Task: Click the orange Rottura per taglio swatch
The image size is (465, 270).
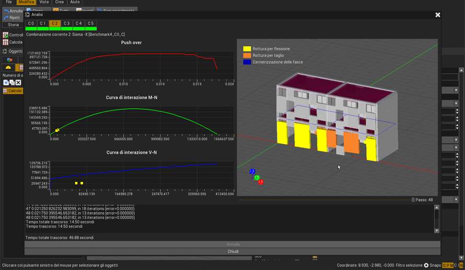Action: coord(247,55)
